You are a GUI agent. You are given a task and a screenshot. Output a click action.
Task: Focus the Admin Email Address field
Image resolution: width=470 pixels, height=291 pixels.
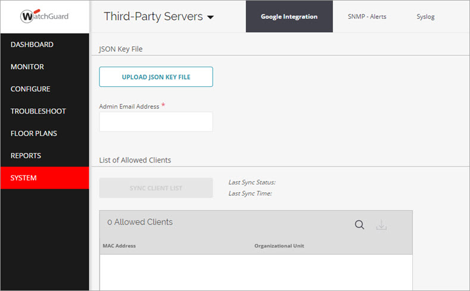coord(156,121)
